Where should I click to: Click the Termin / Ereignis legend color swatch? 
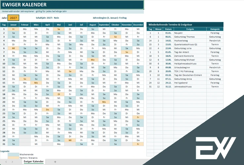click(13, 158)
